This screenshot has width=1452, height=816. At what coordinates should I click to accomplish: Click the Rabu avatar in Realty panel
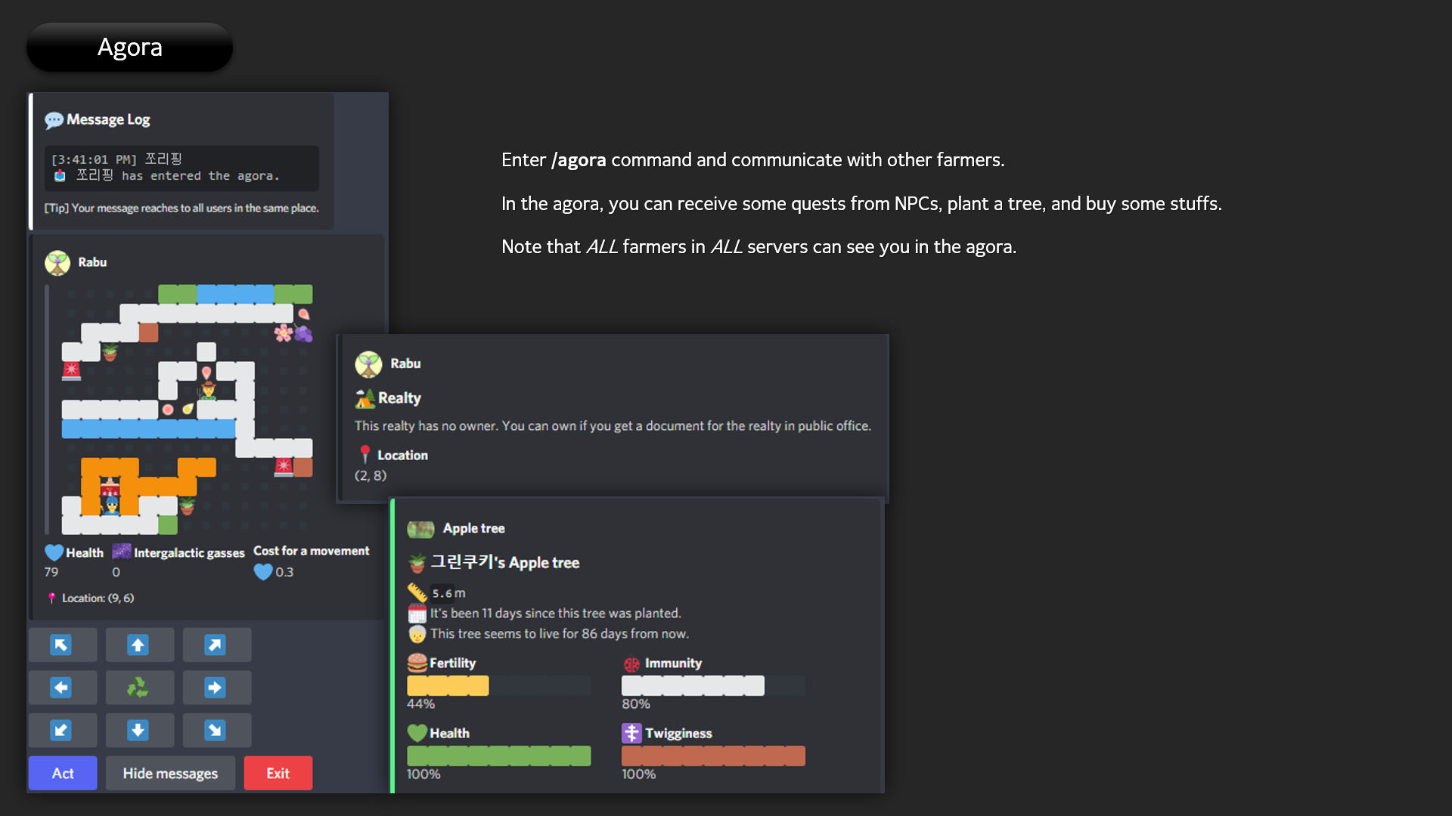click(x=368, y=364)
